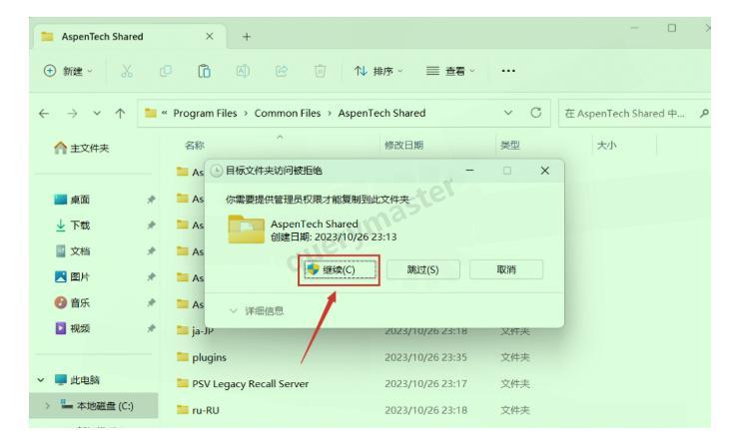Click 继续(C) button in dialog
This screenshot has width=741, height=446.
click(x=340, y=270)
